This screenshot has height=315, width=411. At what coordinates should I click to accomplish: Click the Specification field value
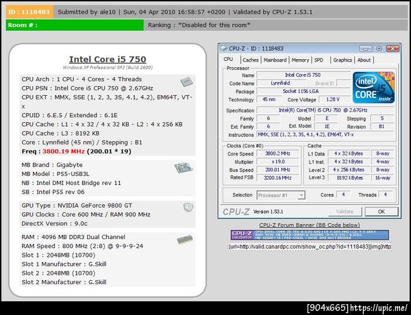click(325, 110)
